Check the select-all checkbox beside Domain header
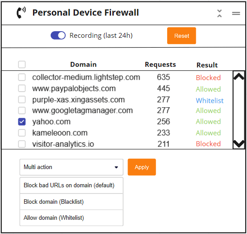 pos(22,65)
